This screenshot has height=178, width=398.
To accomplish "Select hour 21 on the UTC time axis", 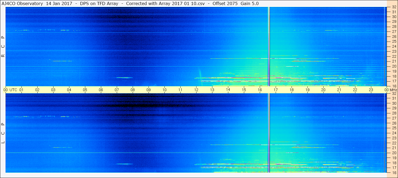I will tap(339, 90).
